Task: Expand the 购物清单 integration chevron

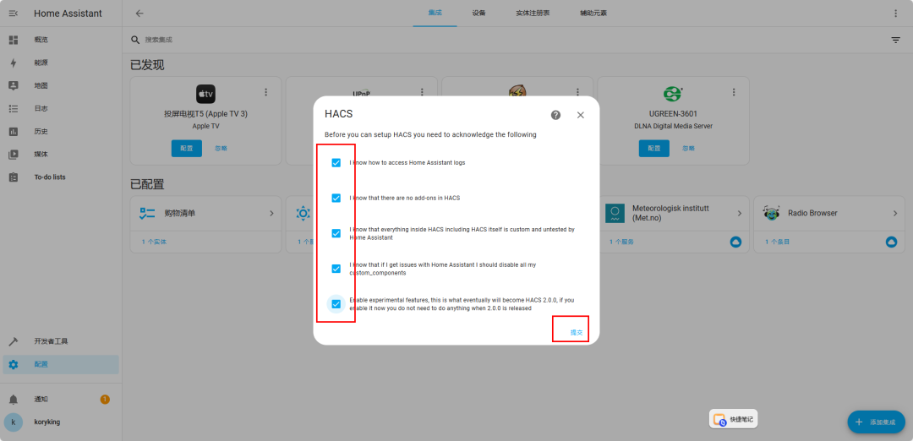Action: pyautogui.click(x=271, y=214)
